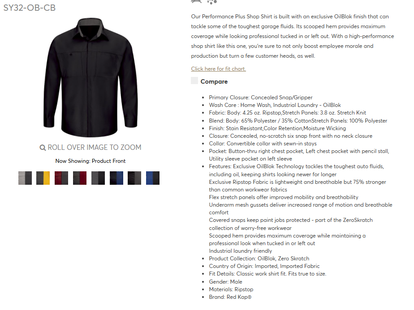The width and height of the screenshot is (414, 310).
Task: Click the liquid droplets feature icon
Action: click(212, 2)
